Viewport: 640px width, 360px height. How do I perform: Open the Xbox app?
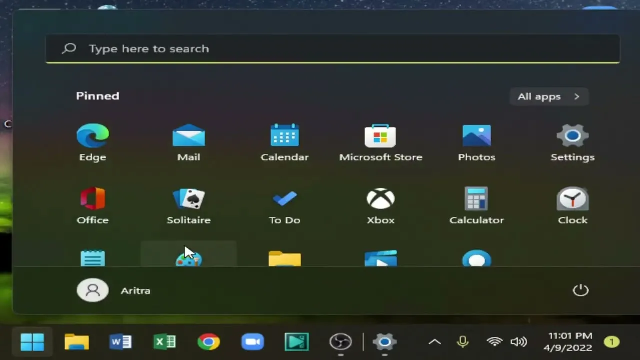[381, 206]
